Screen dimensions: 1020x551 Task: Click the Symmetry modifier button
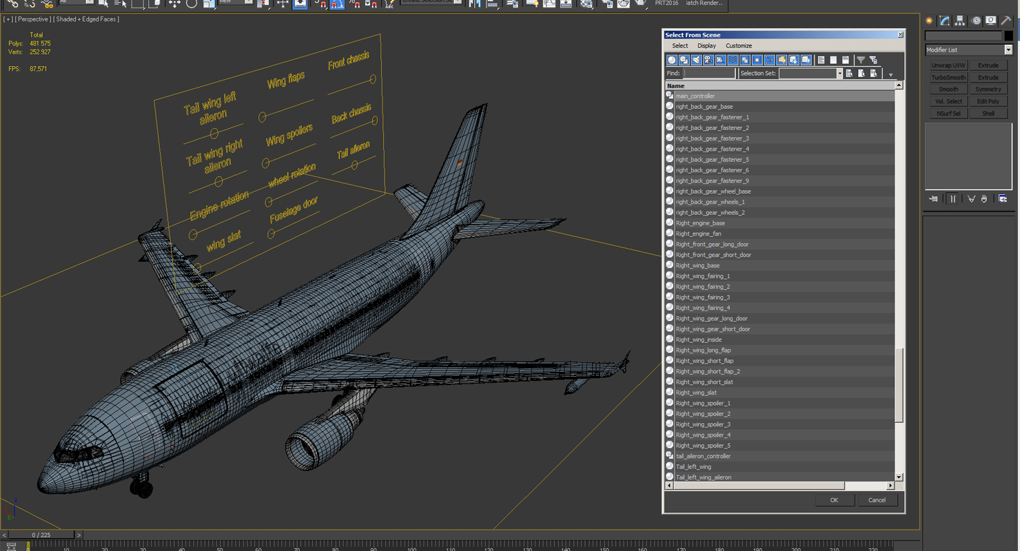coord(988,89)
